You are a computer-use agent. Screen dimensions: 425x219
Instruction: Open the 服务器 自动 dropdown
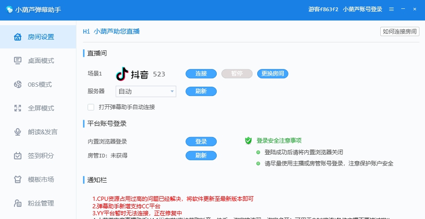coord(146,91)
